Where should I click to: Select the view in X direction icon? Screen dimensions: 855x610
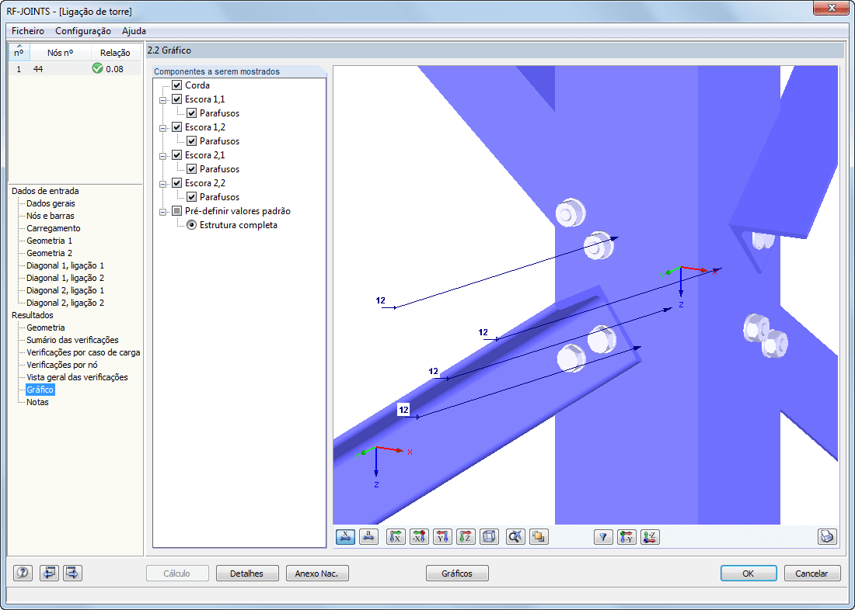point(395,536)
